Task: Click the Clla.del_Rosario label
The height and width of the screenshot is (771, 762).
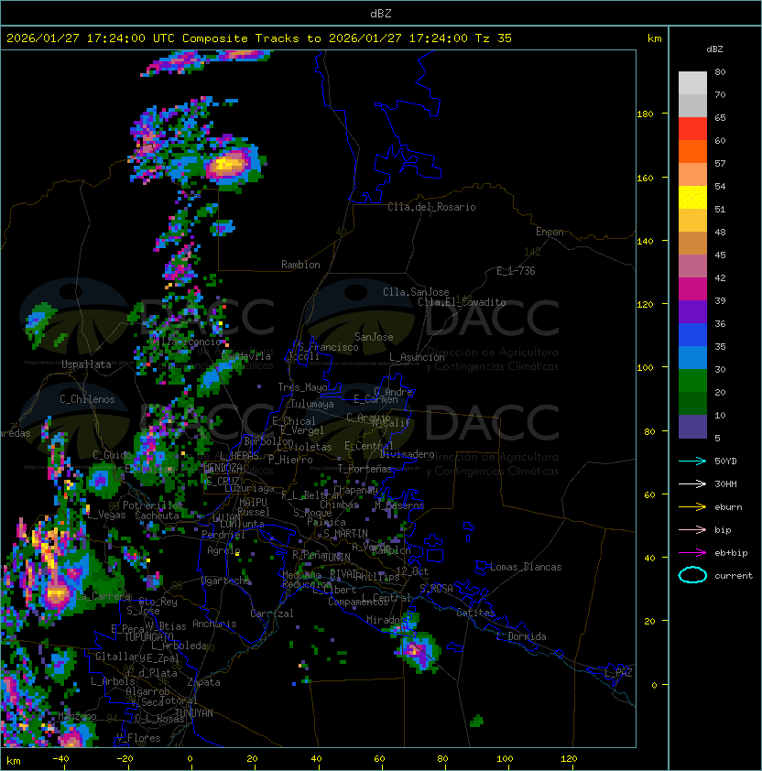Action: pyautogui.click(x=431, y=207)
